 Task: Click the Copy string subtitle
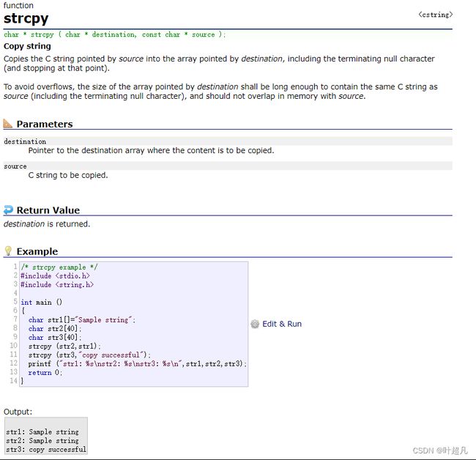coord(27,46)
